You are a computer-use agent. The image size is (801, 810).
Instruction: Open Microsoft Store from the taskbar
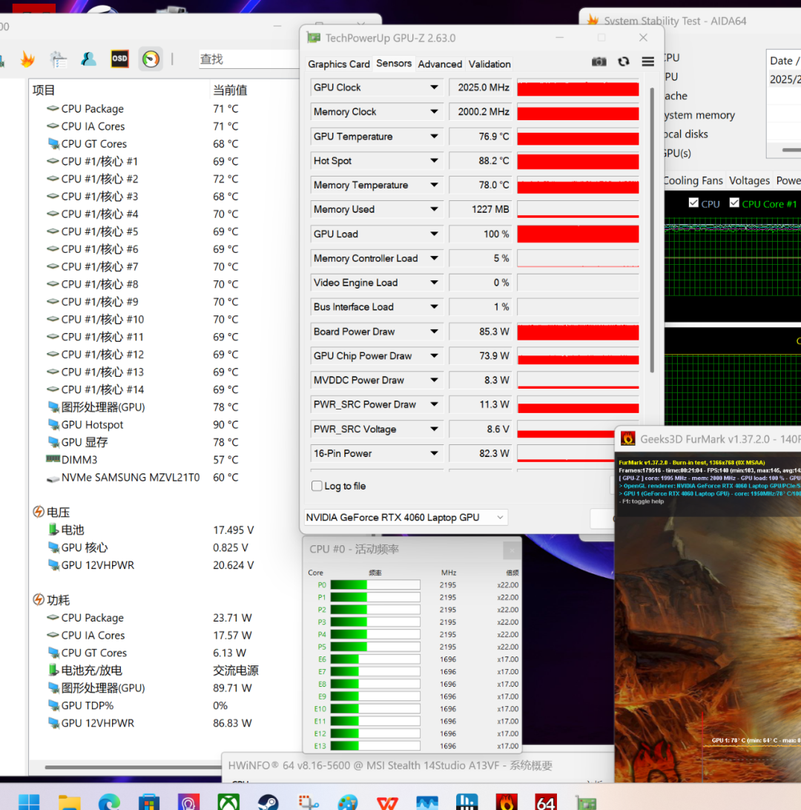149,803
